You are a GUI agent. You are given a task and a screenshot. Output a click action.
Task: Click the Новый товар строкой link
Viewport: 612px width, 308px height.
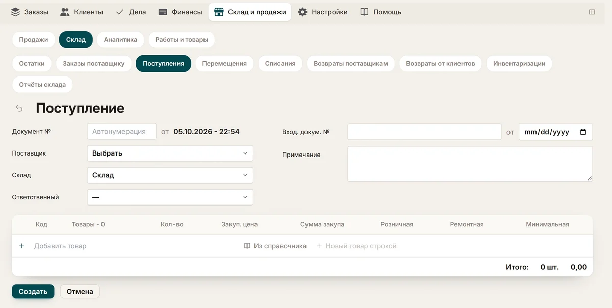coord(356,246)
